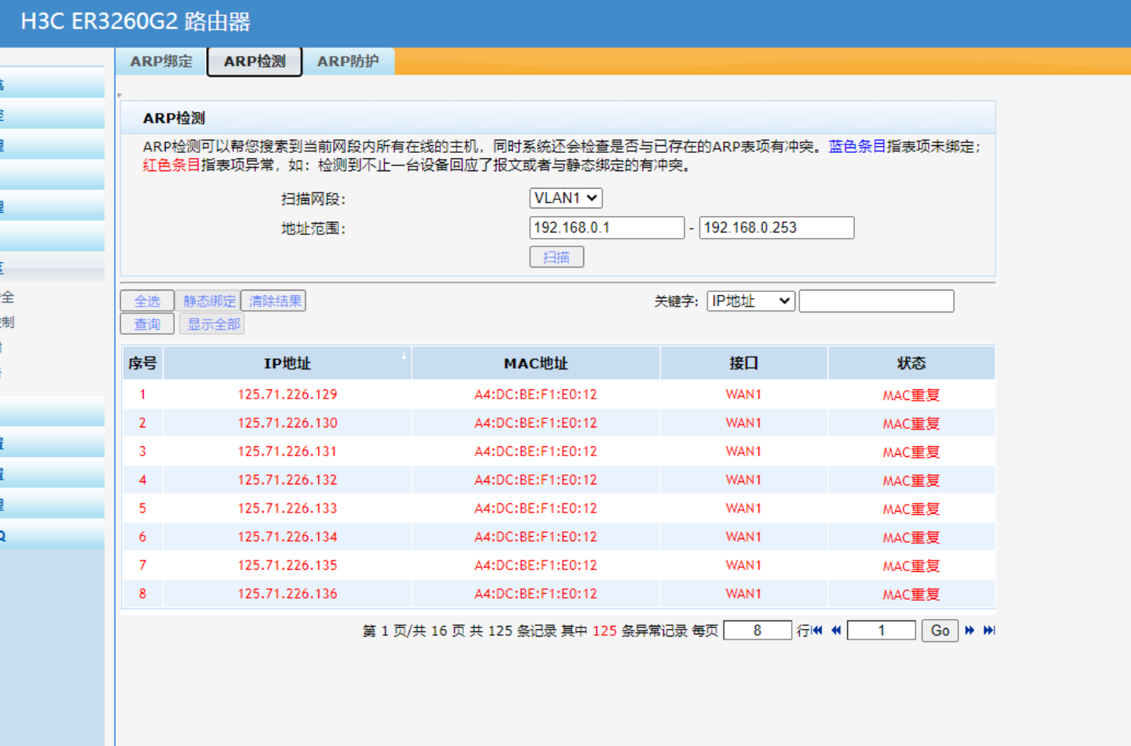The height and width of the screenshot is (746, 1131).
Task: Expand the 关键字 IP地址 filter dropdown
Action: click(x=751, y=301)
